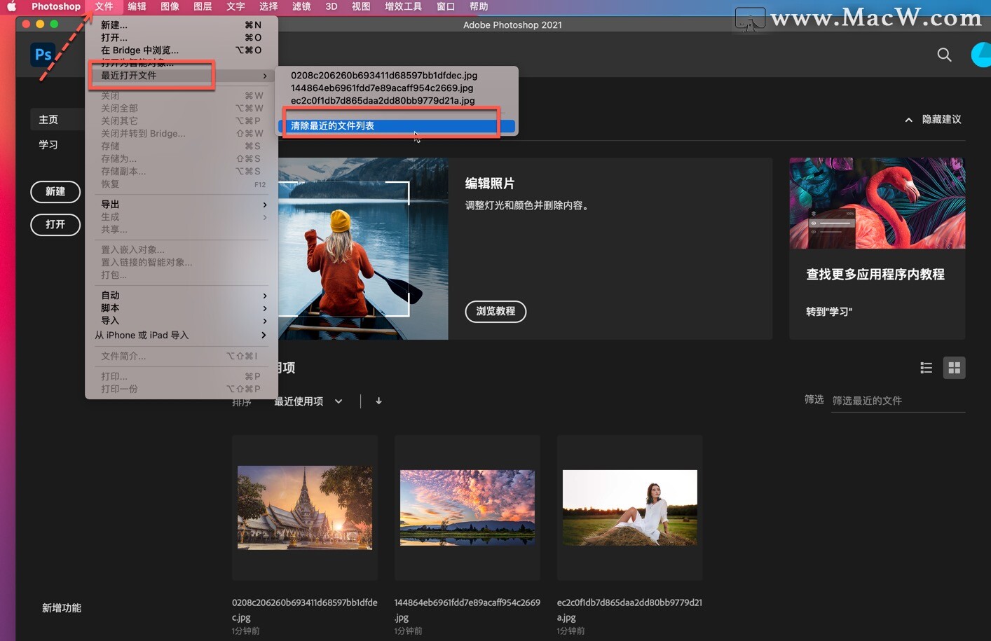Click the 浏览教程 button
The image size is (991, 641).
tap(496, 311)
